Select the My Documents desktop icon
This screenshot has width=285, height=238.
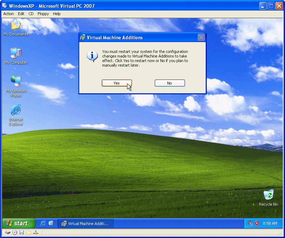pos(16,28)
